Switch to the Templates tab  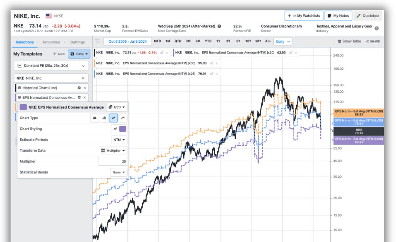coord(51,42)
